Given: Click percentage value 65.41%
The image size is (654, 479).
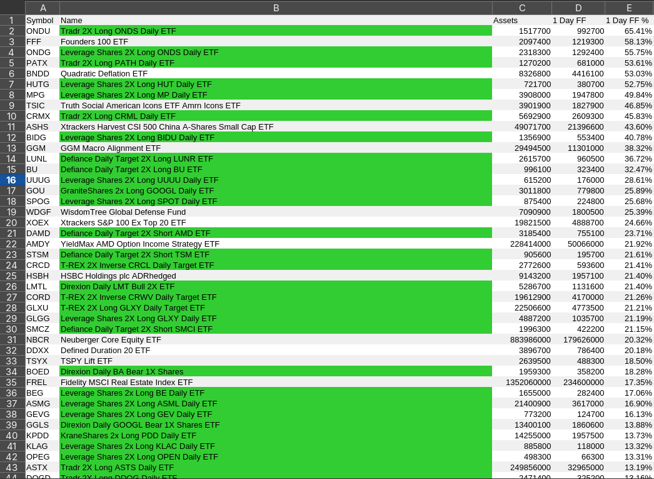Looking at the screenshot, I should tap(629, 31).
